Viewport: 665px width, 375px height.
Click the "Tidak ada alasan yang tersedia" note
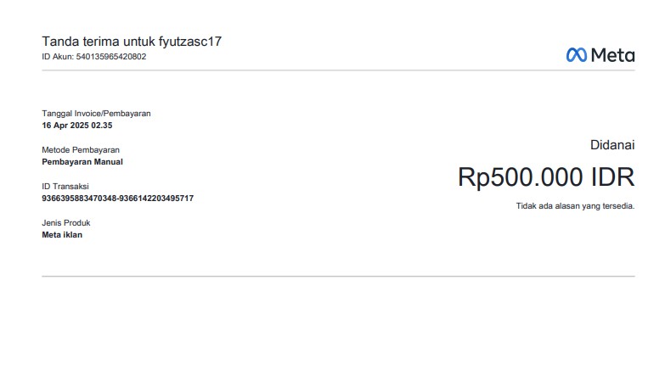(x=575, y=206)
